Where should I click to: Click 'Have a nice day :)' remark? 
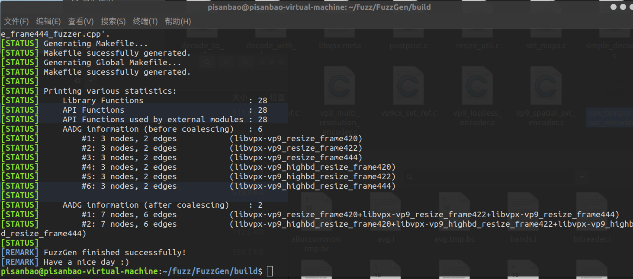tap(86, 262)
